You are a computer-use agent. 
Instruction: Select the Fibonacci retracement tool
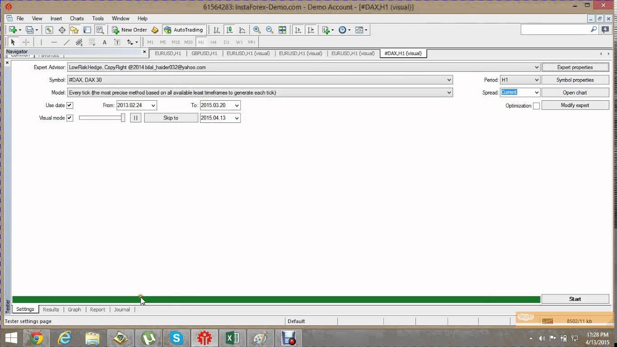point(92,42)
